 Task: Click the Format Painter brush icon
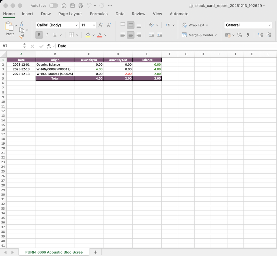pyautogui.click(x=22, y=37)
